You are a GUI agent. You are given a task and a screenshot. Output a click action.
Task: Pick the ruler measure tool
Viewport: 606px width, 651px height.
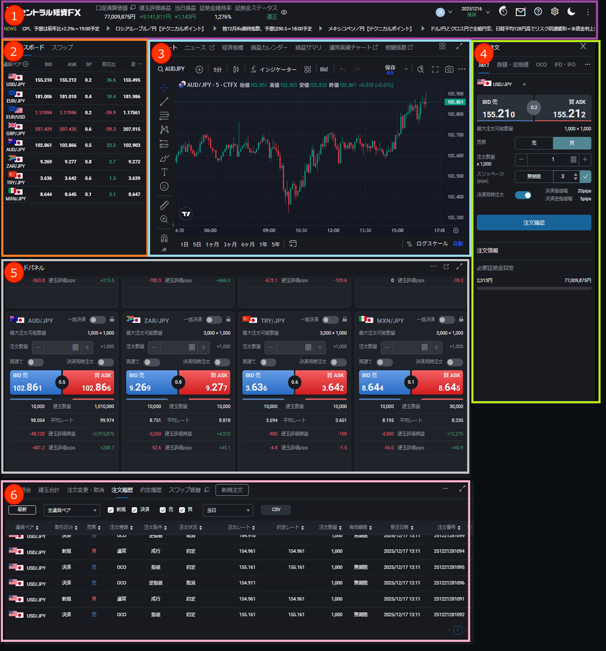point(164,205)
